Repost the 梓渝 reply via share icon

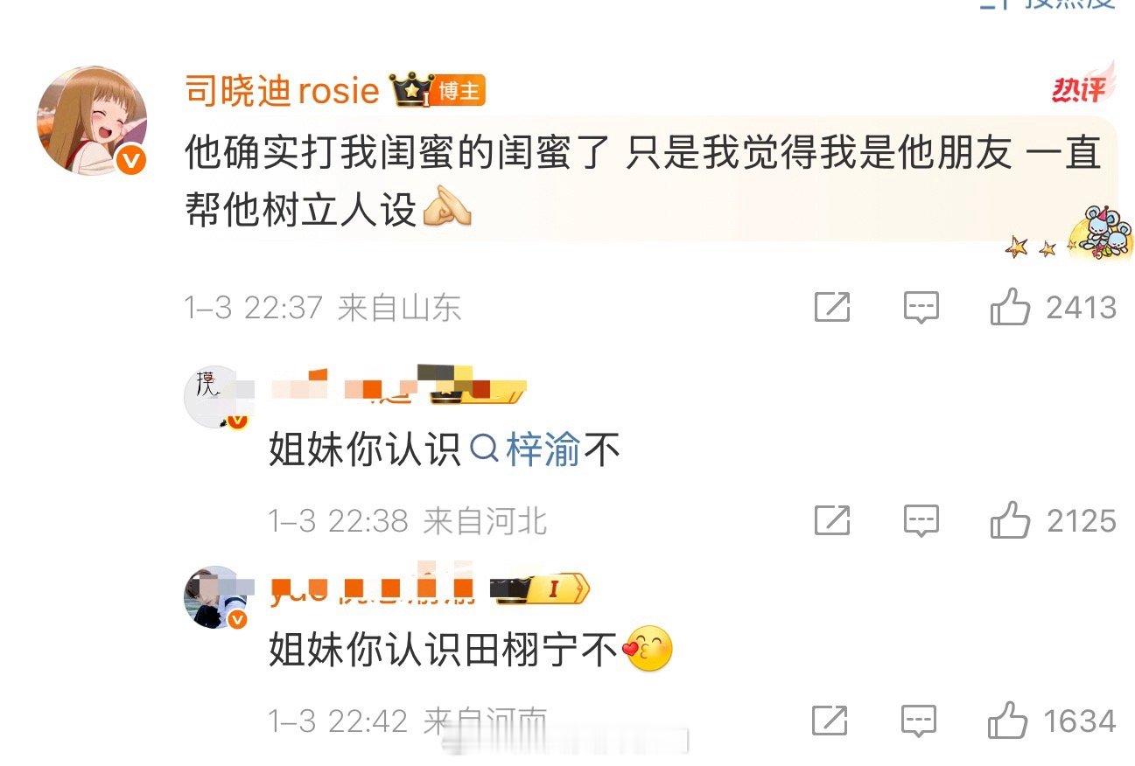pos(832,520)
